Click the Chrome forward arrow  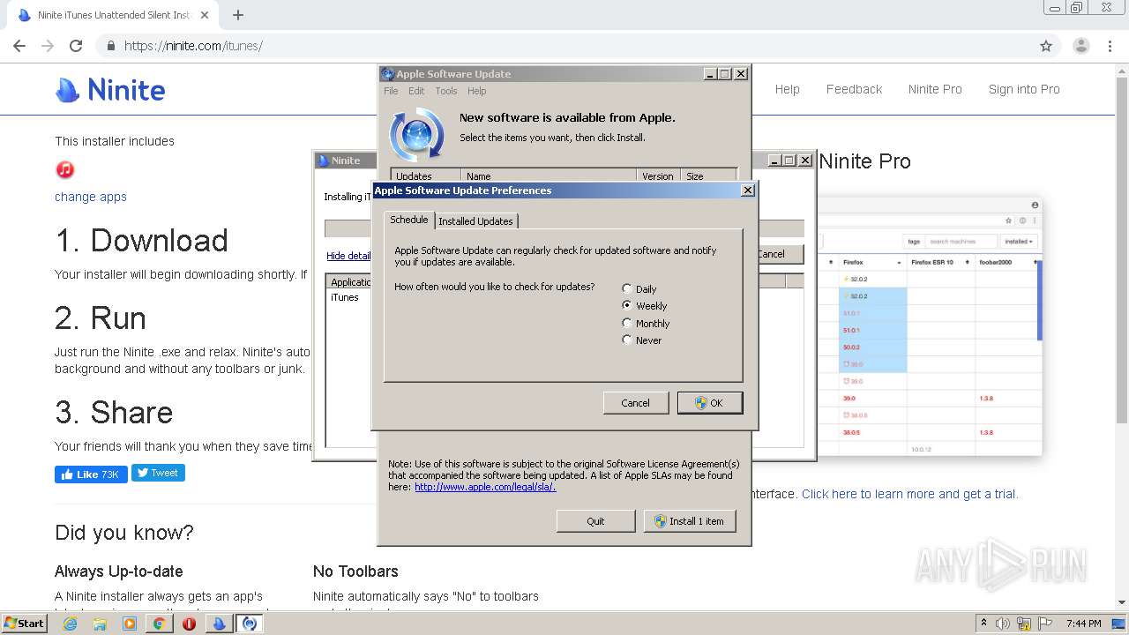click(48, 46)
